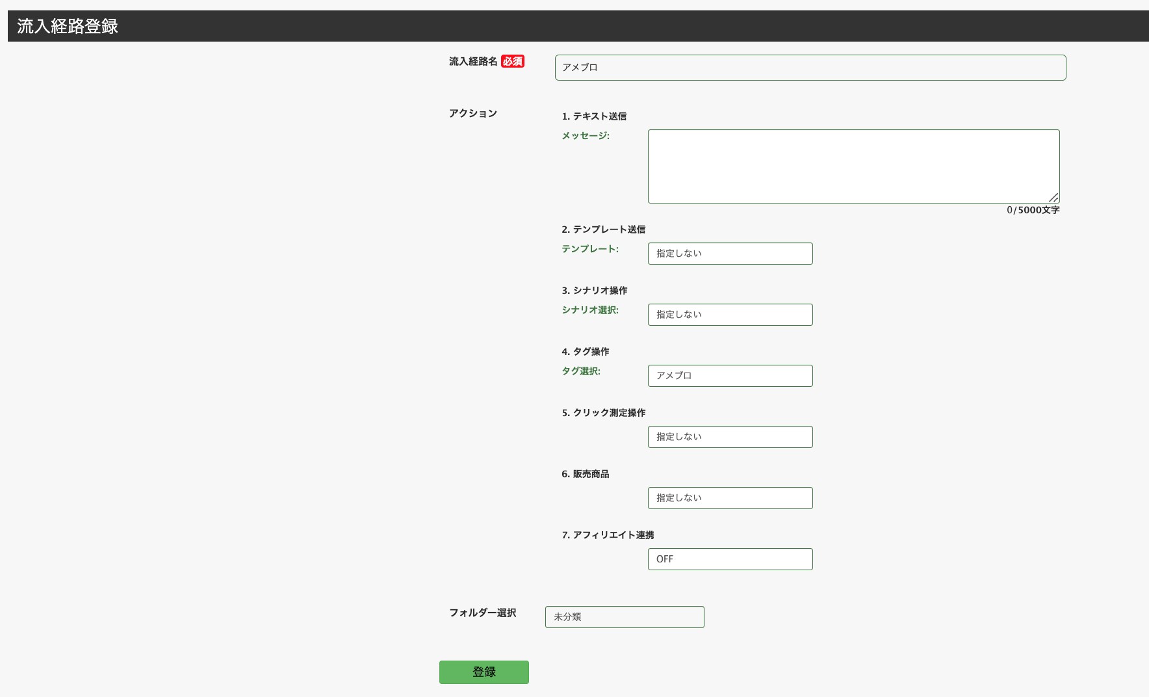Click the 1. テキスト送信 heading

[594, 116]
